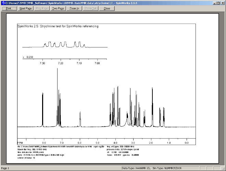Click the PPM axis label
This screenshot has width=226, height=171.
coord(20,143)
